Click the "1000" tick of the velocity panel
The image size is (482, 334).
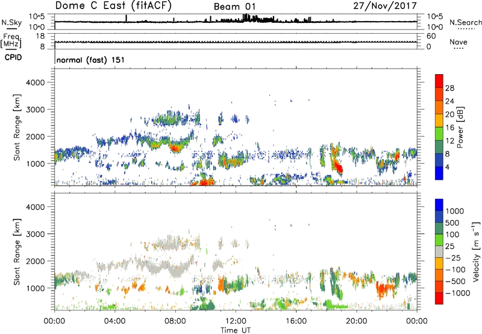(x=36, y=288)
